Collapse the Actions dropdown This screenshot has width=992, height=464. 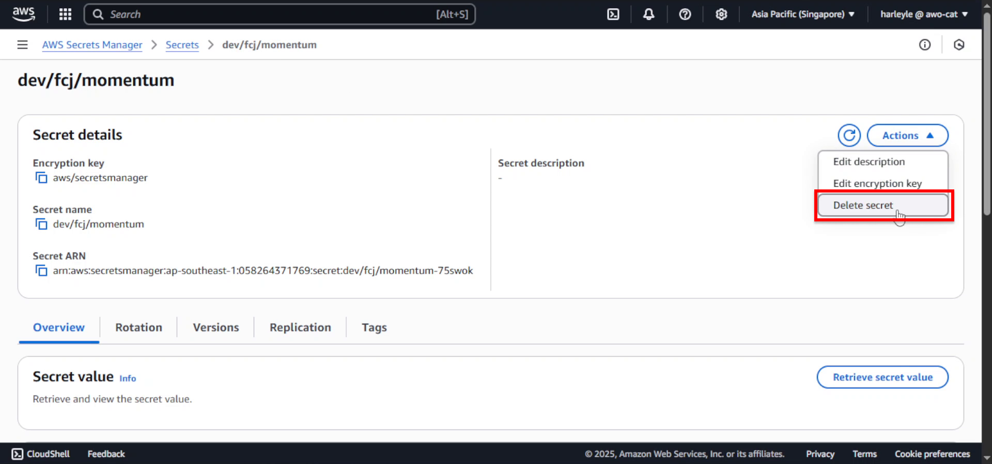907,135
